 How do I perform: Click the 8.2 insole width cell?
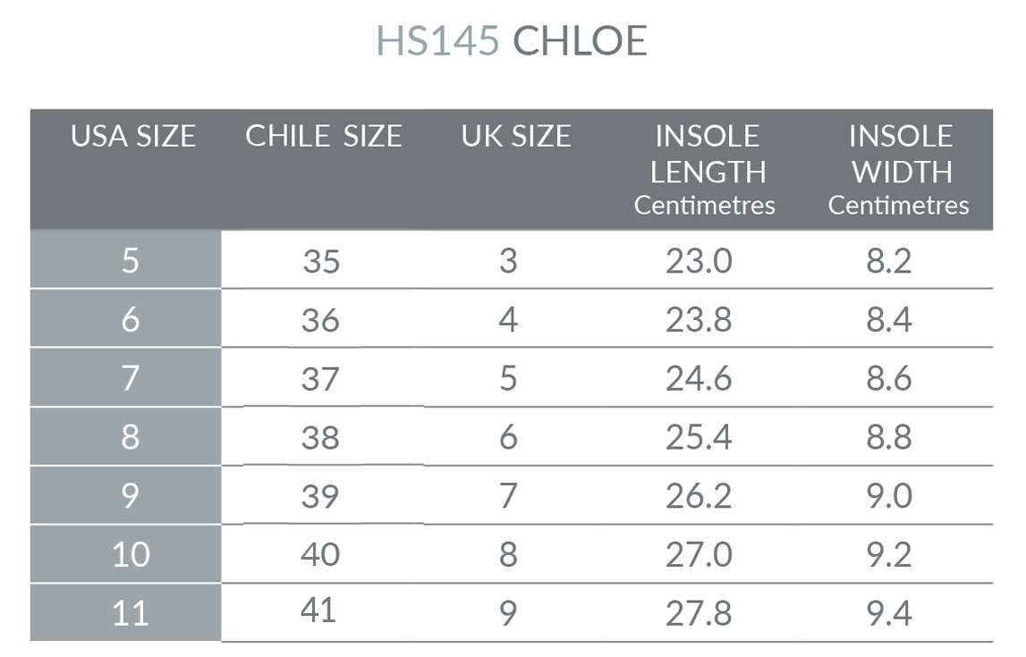pyautogui.click(x=889, y=261)
